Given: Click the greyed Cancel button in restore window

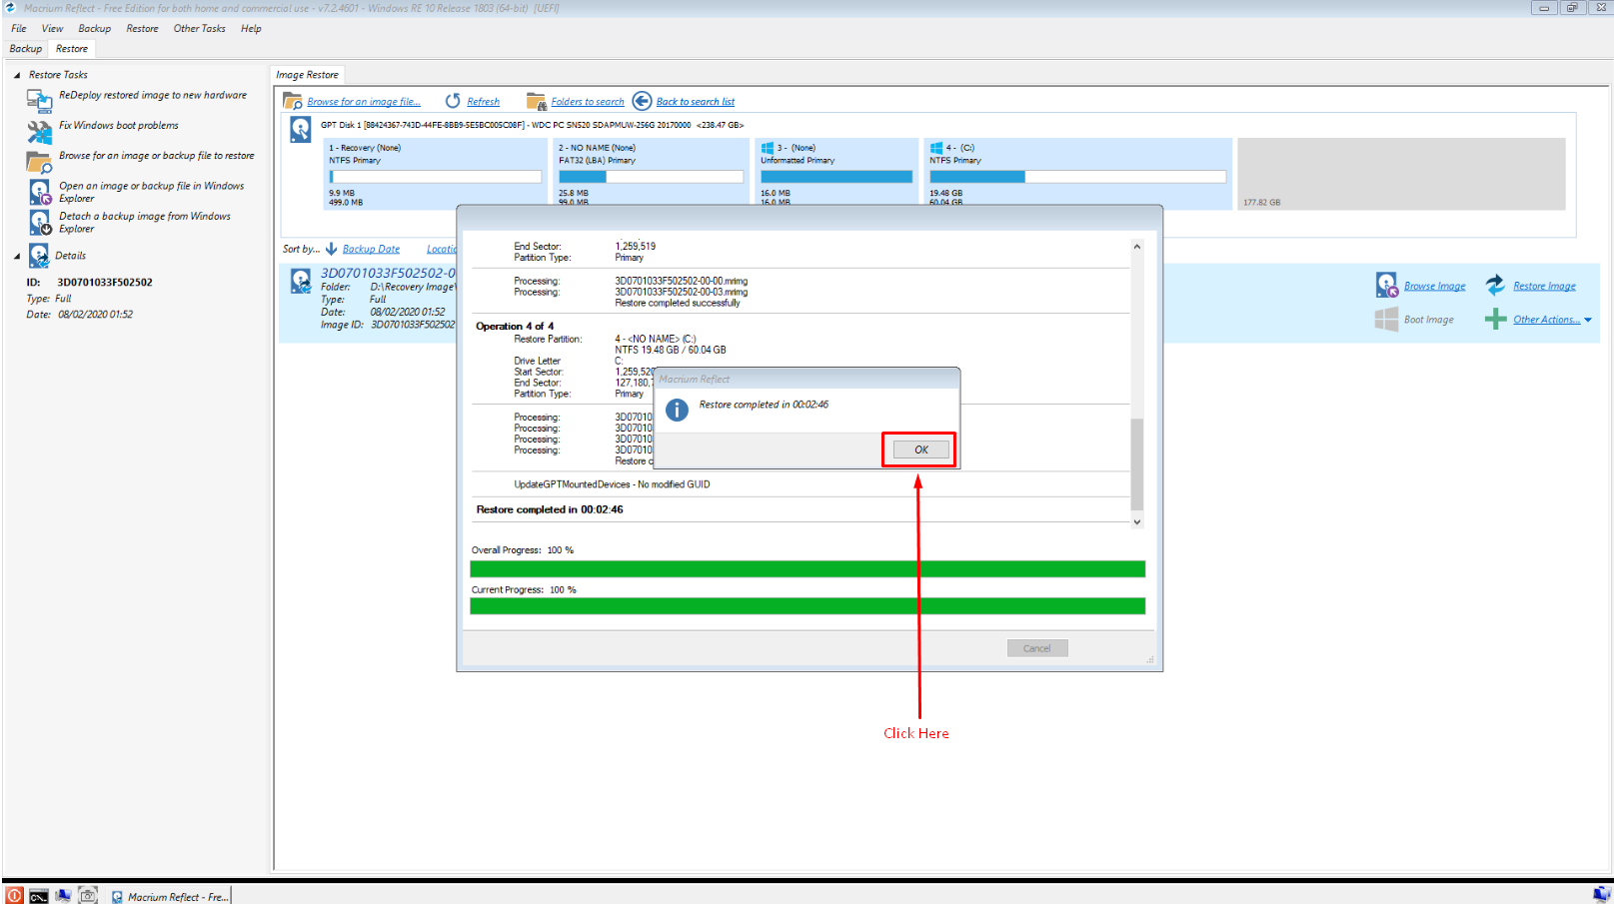Looking at the screenshot, I should [x=1037, y=648].
